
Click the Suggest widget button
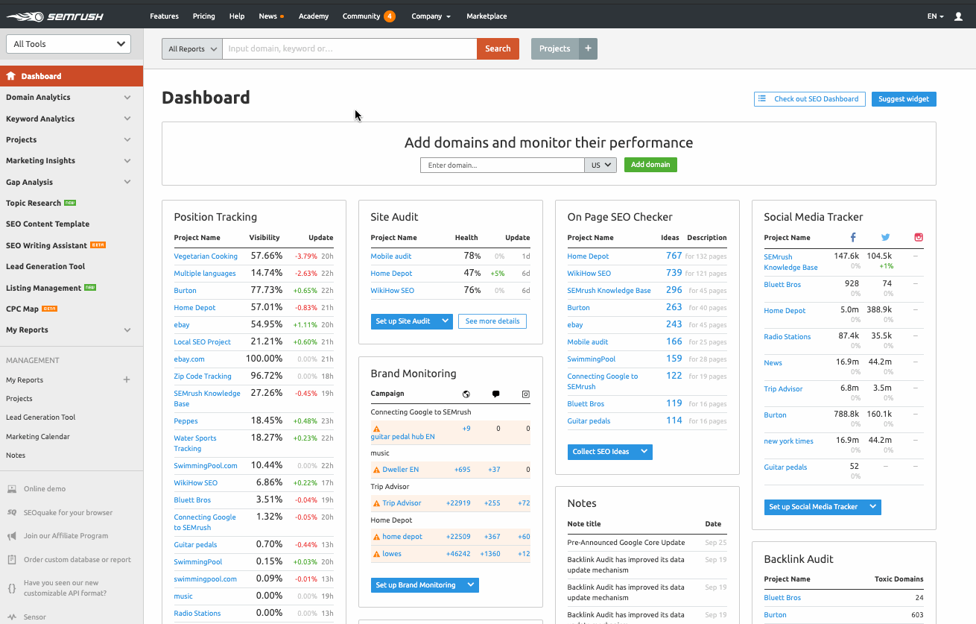click(x=903, y=99)
